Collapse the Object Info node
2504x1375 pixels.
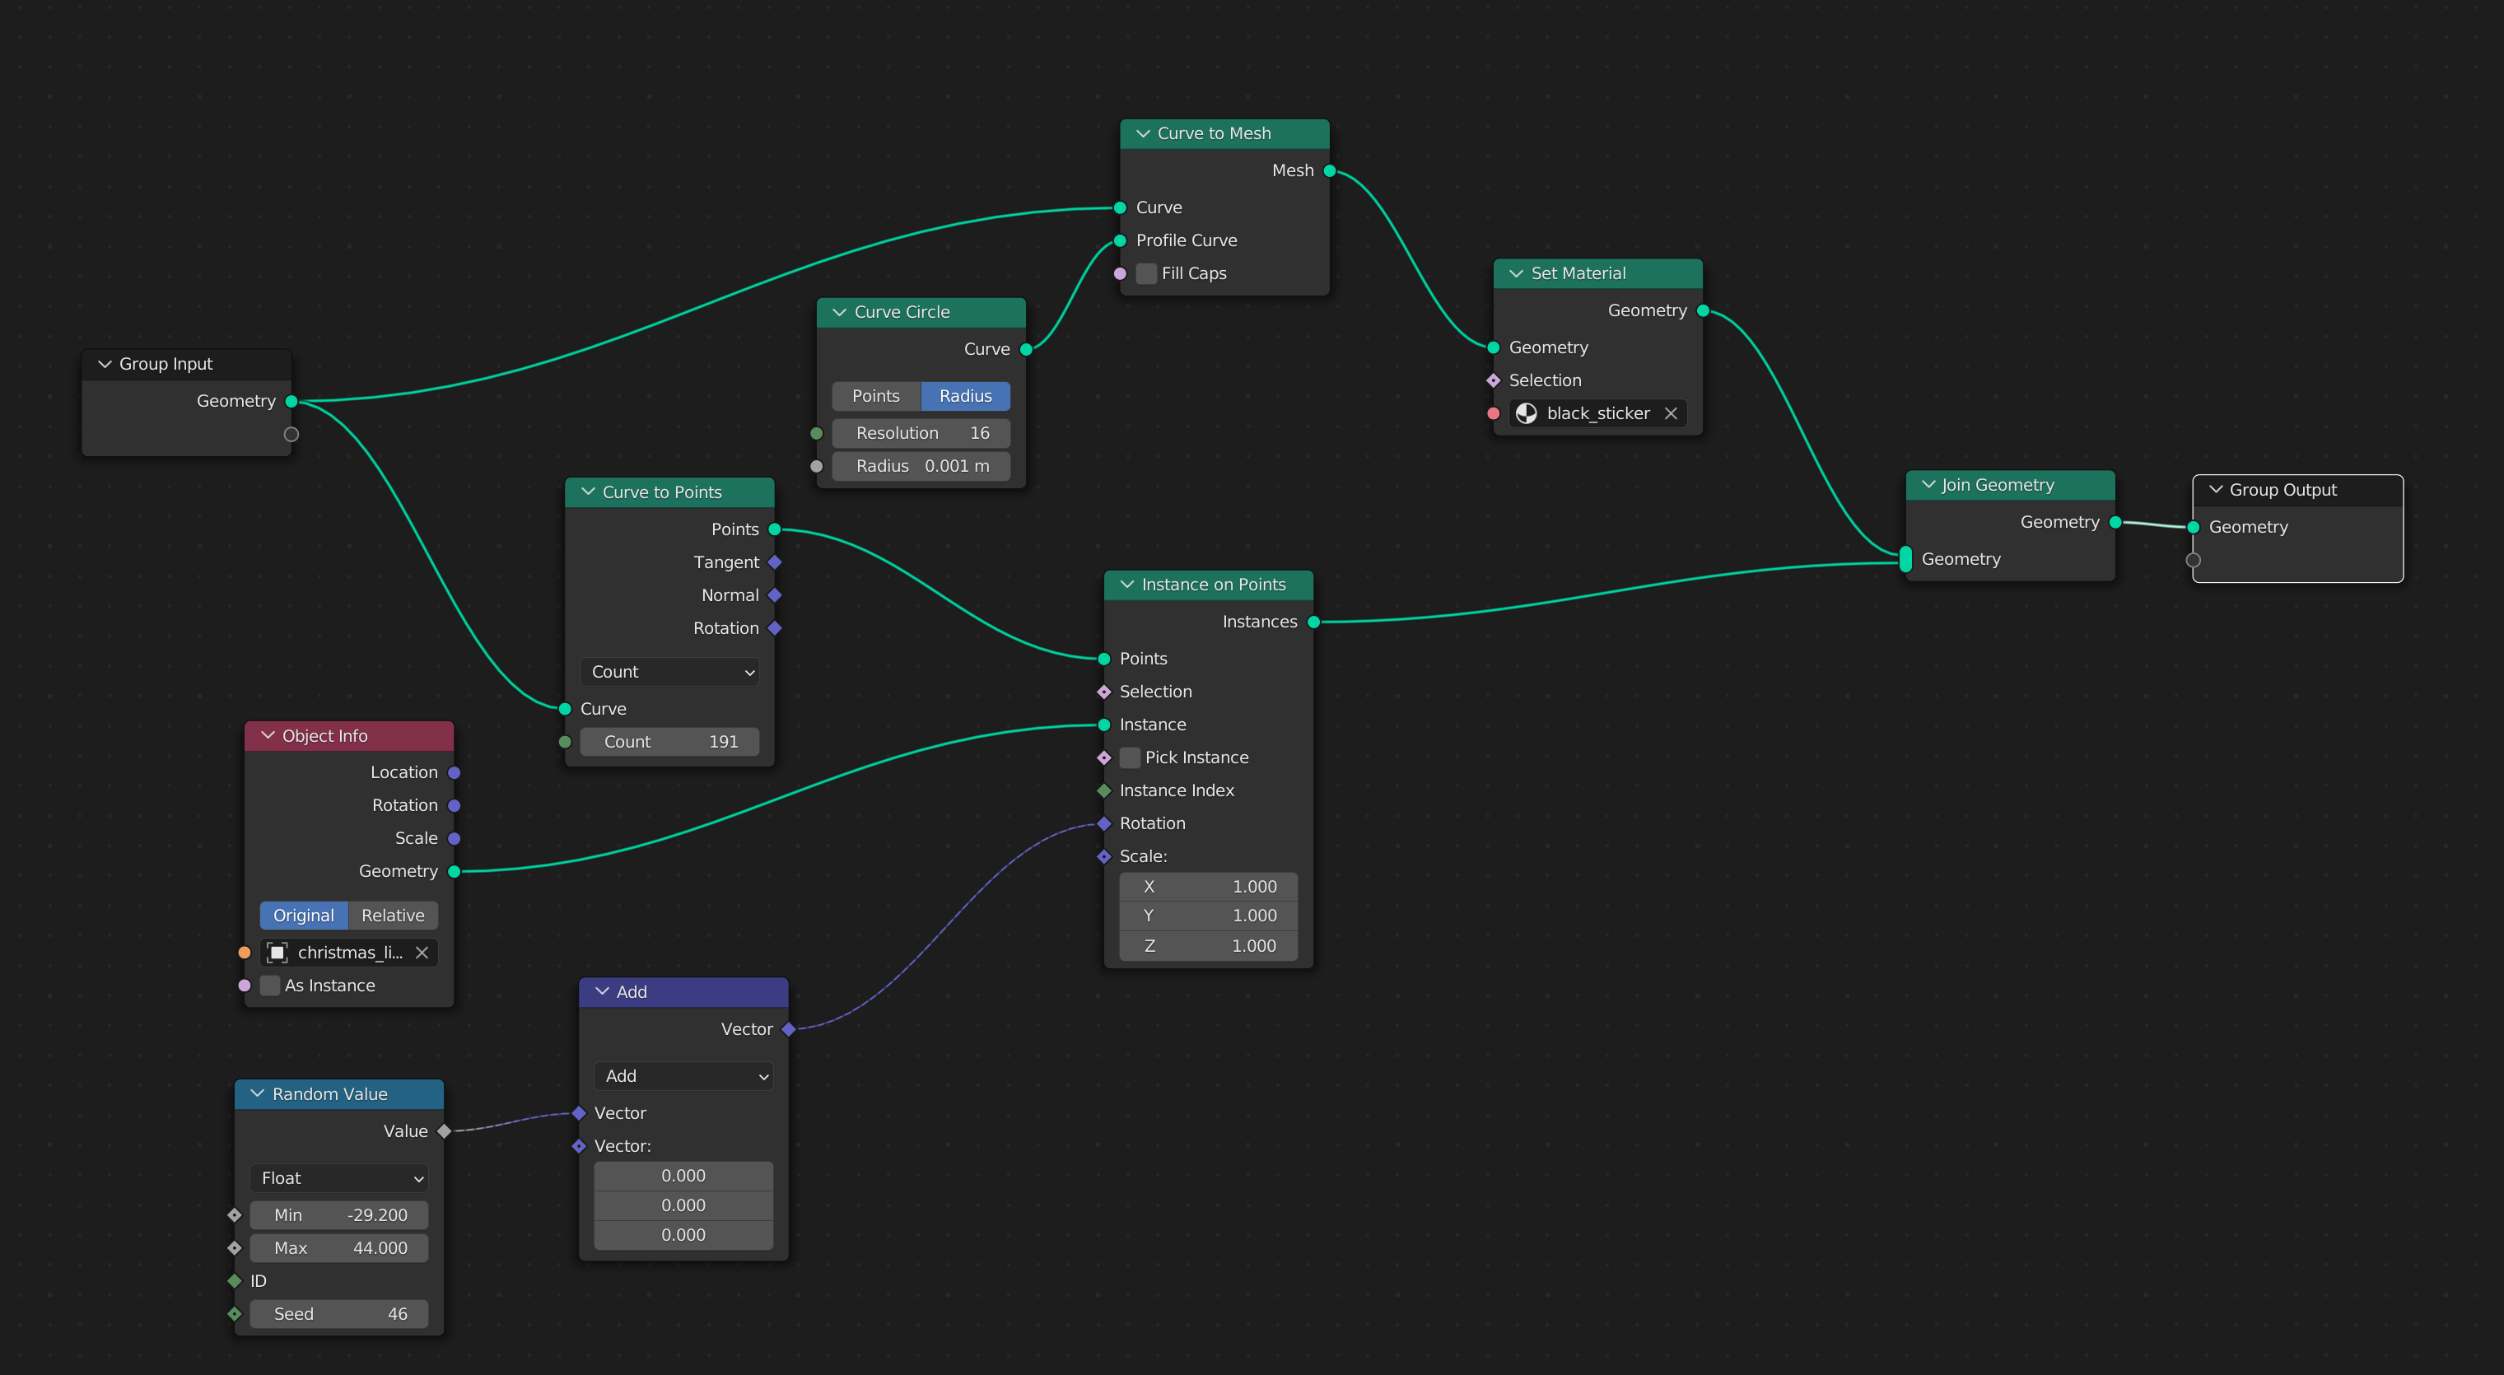tap(268, 735)
